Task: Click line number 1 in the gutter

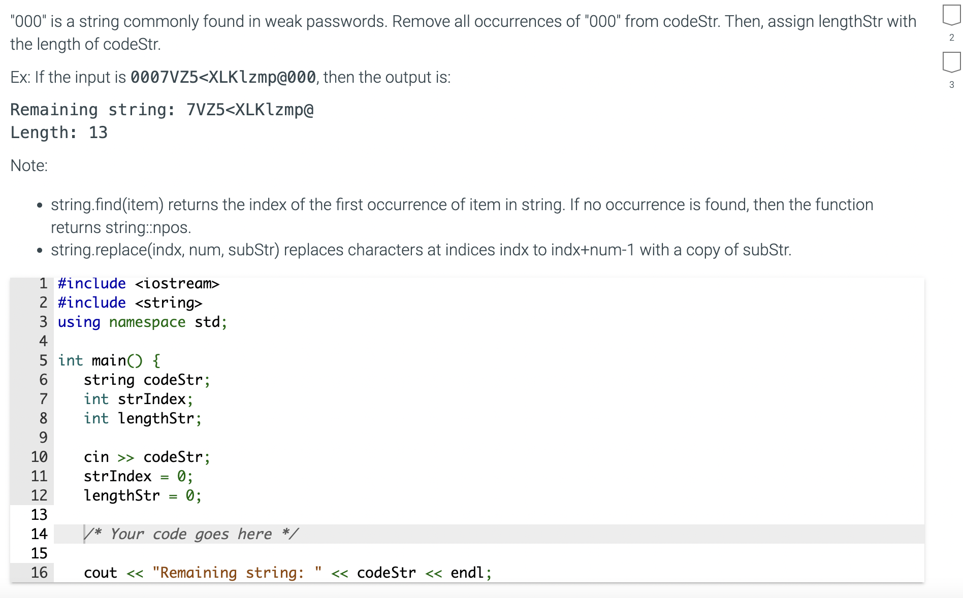Action: point(43,283)
